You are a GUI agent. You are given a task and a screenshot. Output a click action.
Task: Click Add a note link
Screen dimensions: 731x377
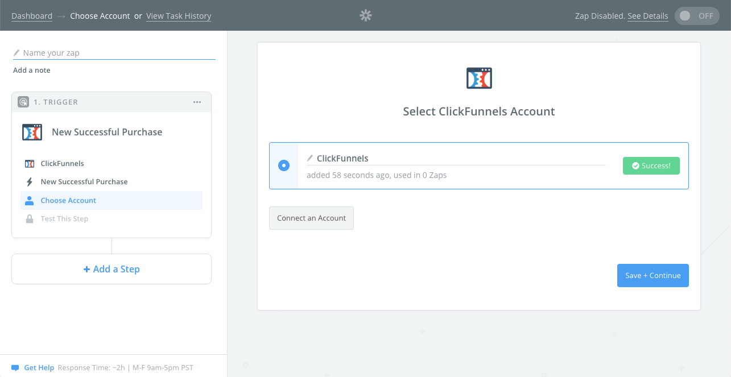coord(32,71)
